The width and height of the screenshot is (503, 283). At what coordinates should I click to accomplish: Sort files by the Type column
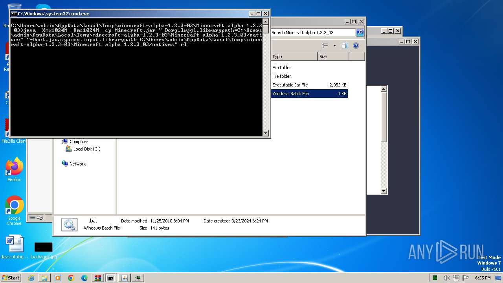click(294, 57)
